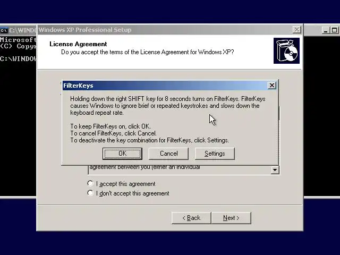Click the Windows XP Professional Setup title bar

[x=165, y=30]
